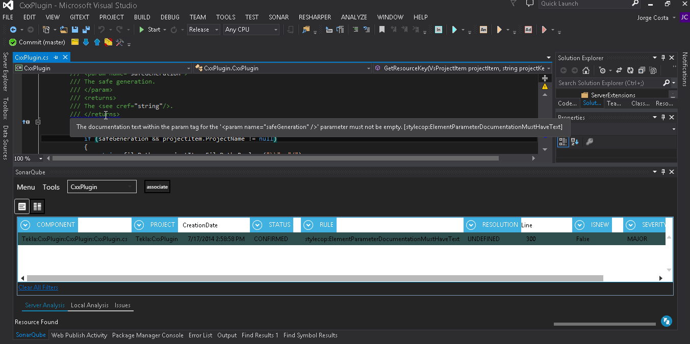Click the Clear All Filters link

point(38,287)
